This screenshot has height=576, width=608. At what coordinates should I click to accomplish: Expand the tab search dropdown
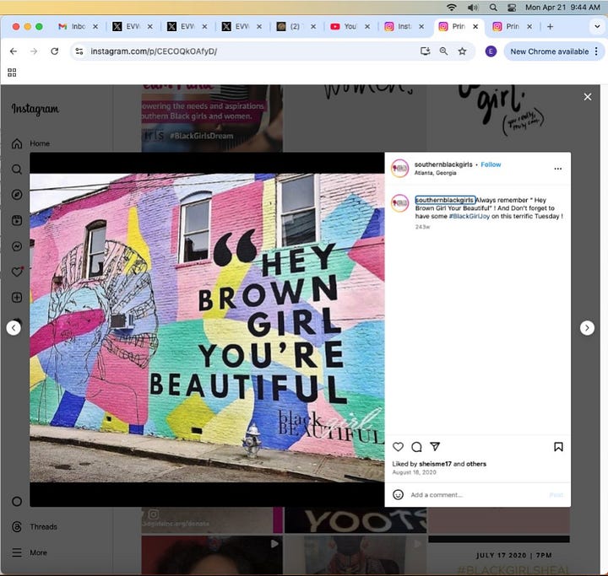tap(597, 26)
